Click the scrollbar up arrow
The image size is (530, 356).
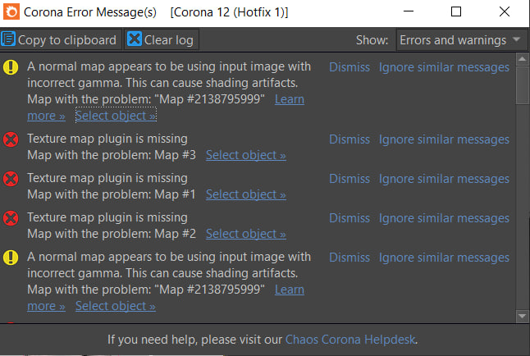pyautogui.click(x=523, y=59)
